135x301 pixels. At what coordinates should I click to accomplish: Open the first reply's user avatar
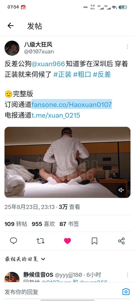coord(12,277)
